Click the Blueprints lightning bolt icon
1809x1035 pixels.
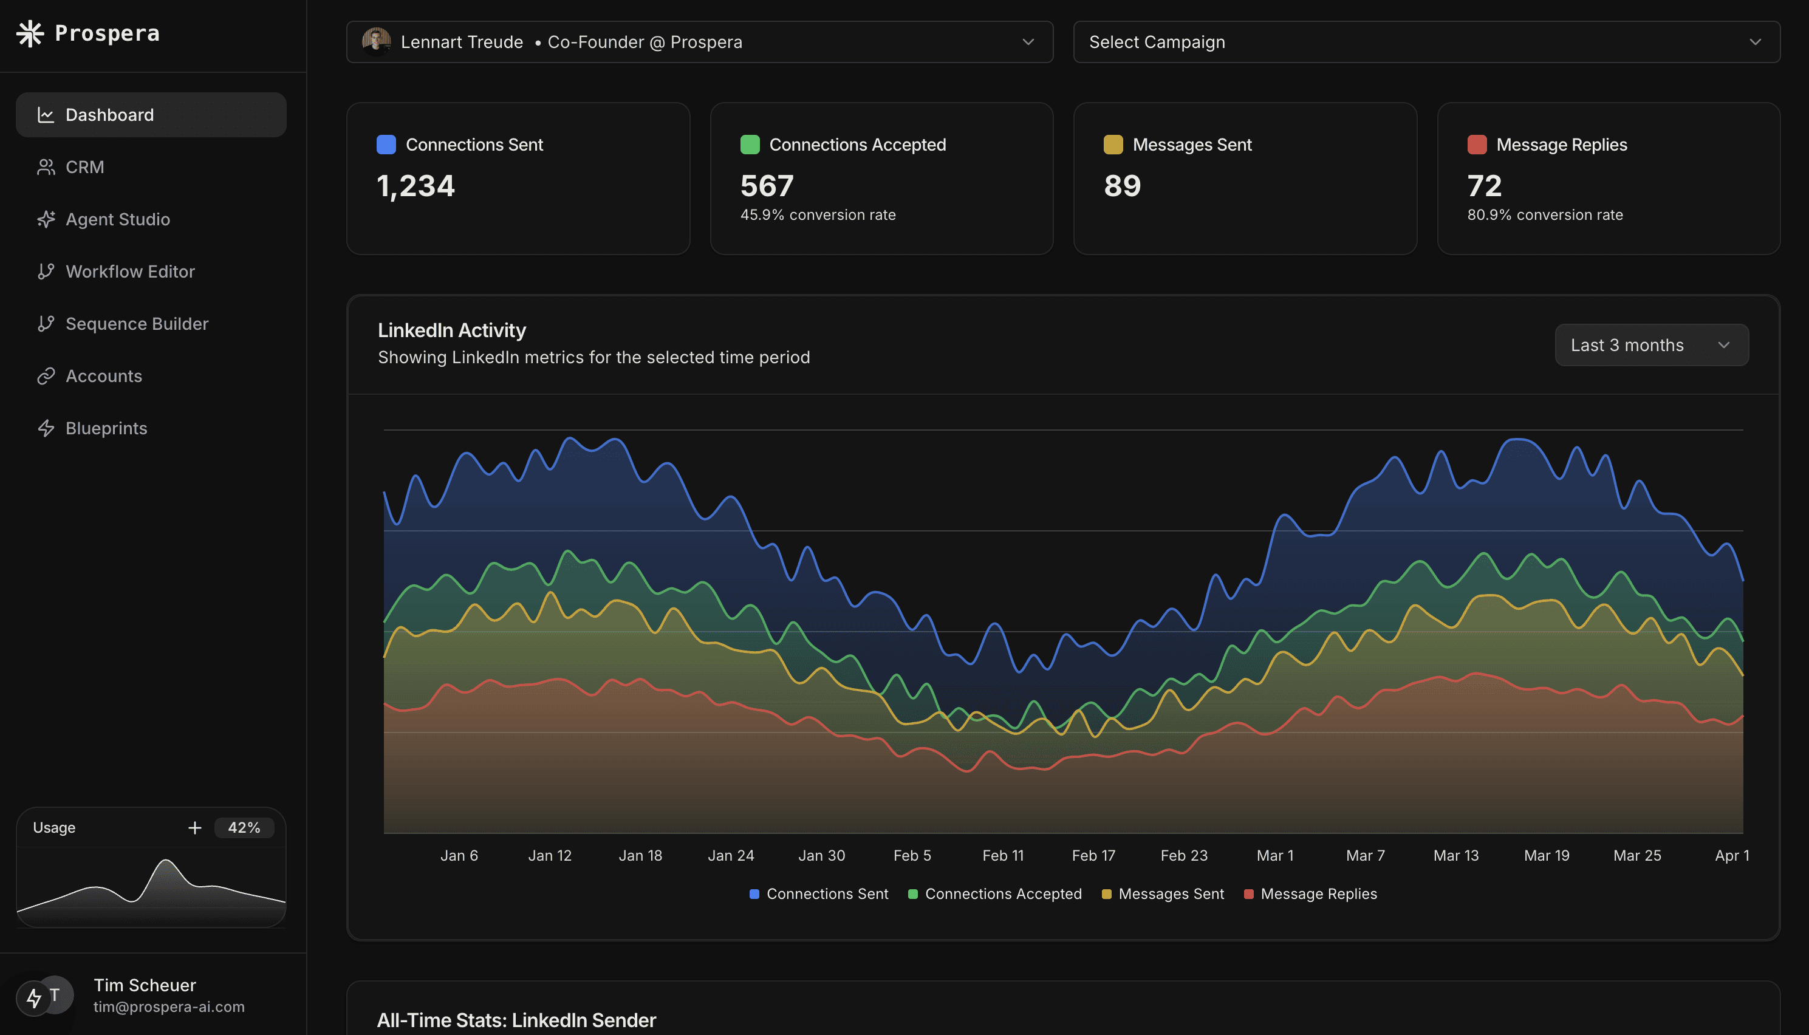click(x=46, y=428)
